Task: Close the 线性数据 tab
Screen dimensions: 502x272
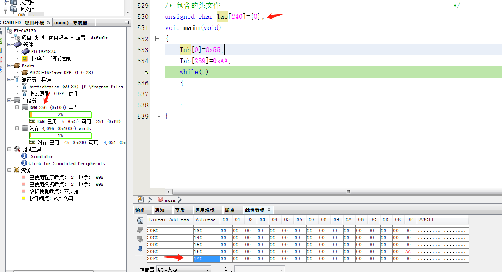Action: click(269, 210)
